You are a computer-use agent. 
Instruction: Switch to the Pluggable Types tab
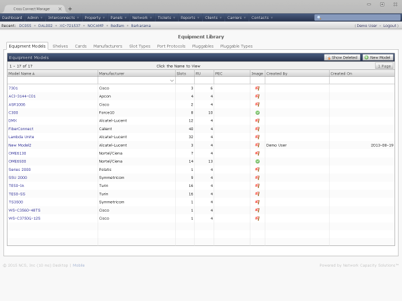236,46
